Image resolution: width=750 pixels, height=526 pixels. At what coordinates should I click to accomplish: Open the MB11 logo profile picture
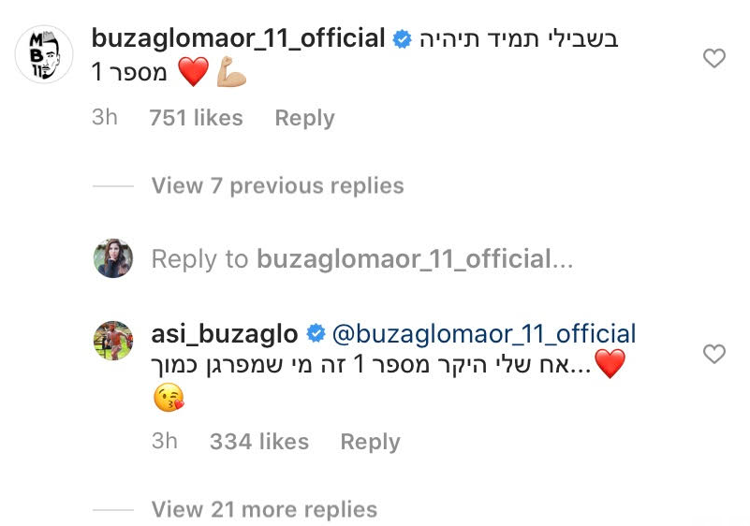[44, 54]
